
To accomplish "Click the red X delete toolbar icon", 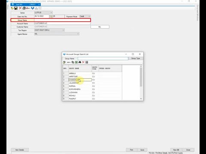I will [20, 8].
